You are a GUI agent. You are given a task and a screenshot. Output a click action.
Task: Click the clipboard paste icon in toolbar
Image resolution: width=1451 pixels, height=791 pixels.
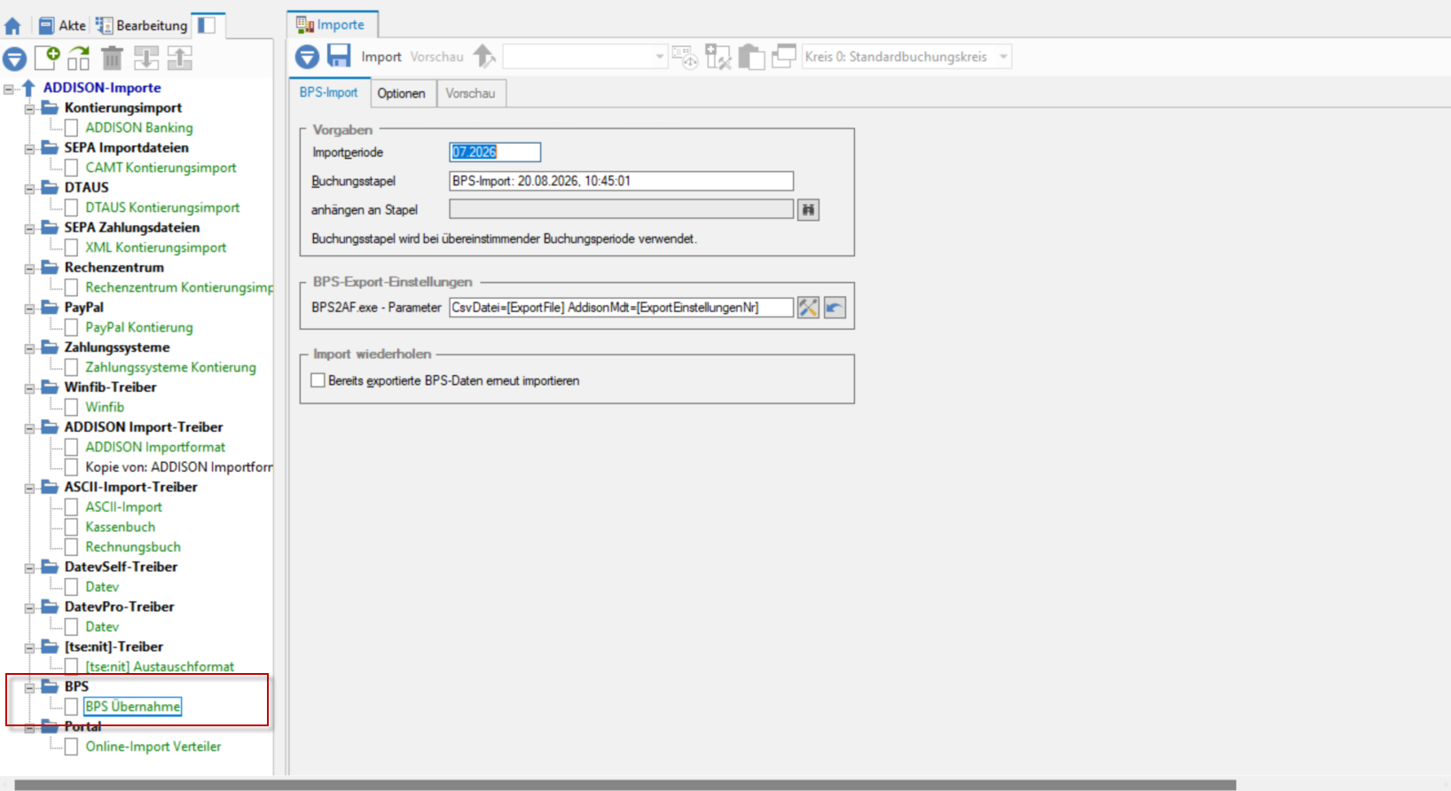click(x=751, y=57)
